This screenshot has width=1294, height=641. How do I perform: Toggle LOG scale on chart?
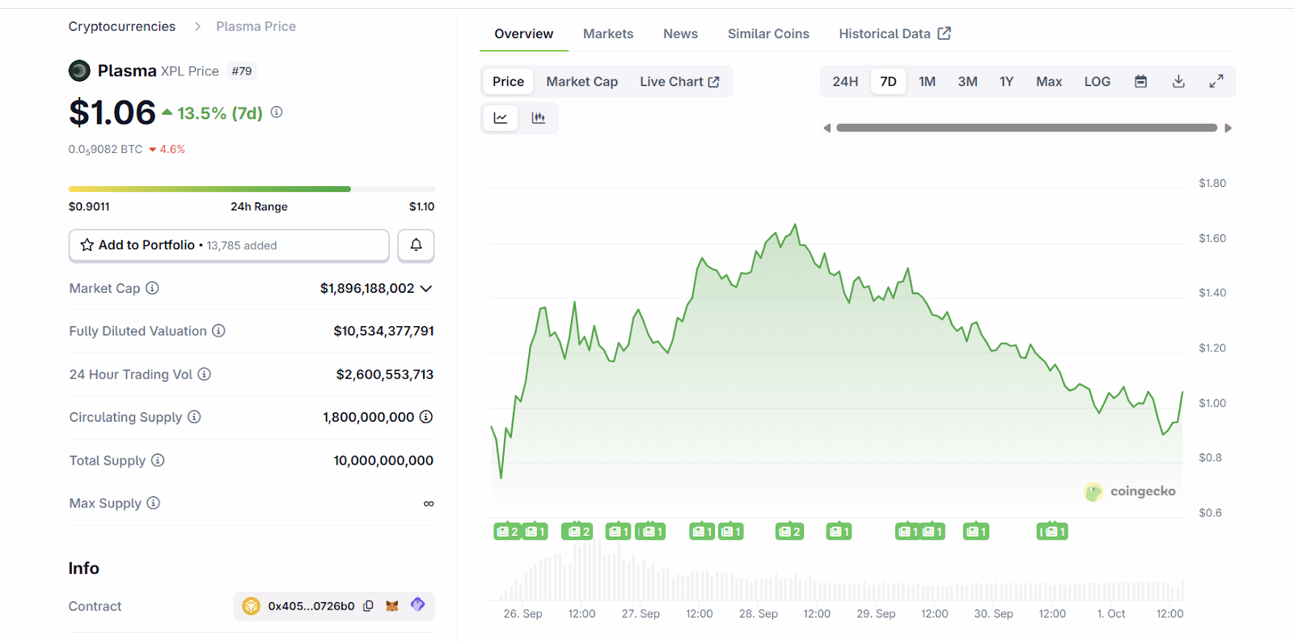1097,82
